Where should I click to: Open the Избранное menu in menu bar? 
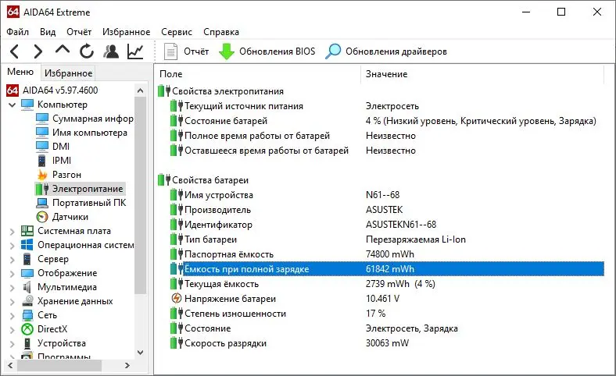[126, 32]
